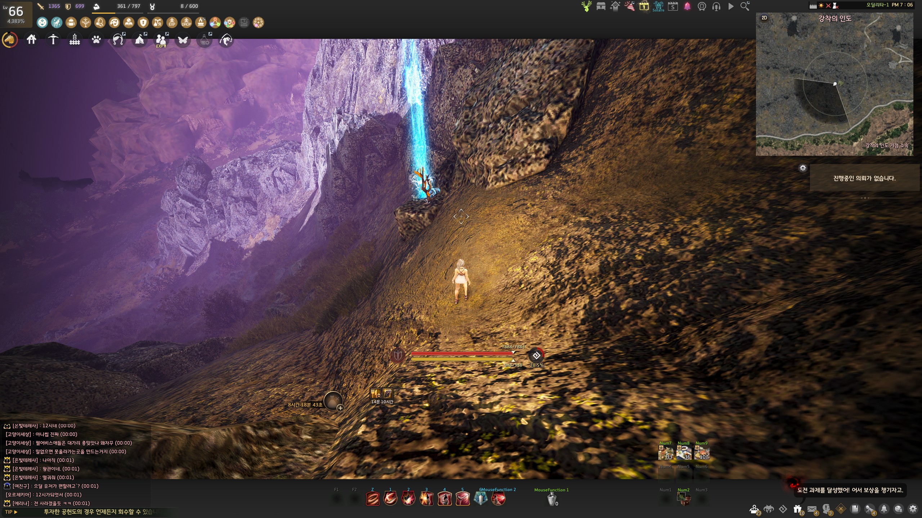The width and height of the screenshot is (922, 518).
Task: Click the challenge reward speech bubble notification
Action: pos(850,490)
